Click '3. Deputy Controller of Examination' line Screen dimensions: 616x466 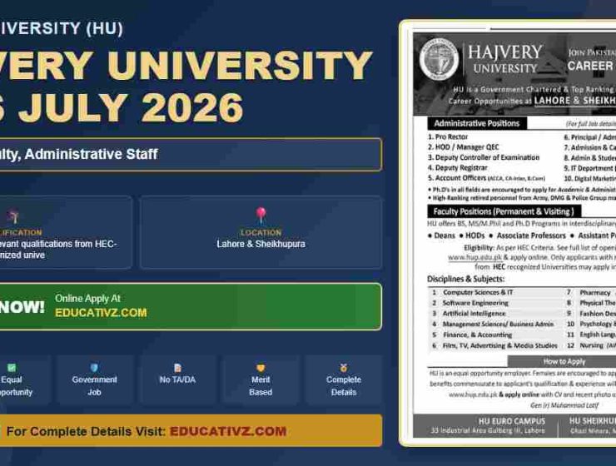pyautogui.click(x=484, y=157)
